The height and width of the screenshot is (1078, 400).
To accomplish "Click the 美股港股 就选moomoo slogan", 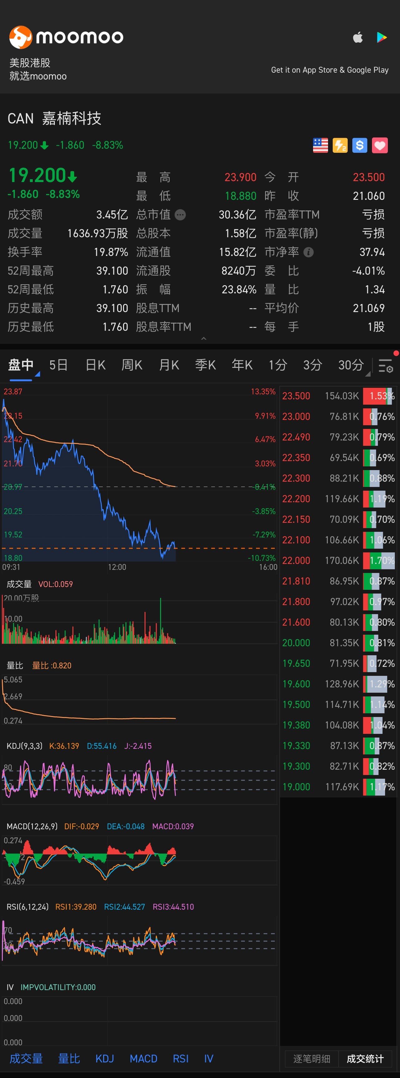I will (38, 70).
